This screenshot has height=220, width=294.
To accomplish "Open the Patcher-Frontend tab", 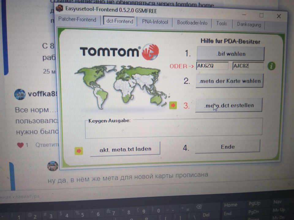I will 77,19.
